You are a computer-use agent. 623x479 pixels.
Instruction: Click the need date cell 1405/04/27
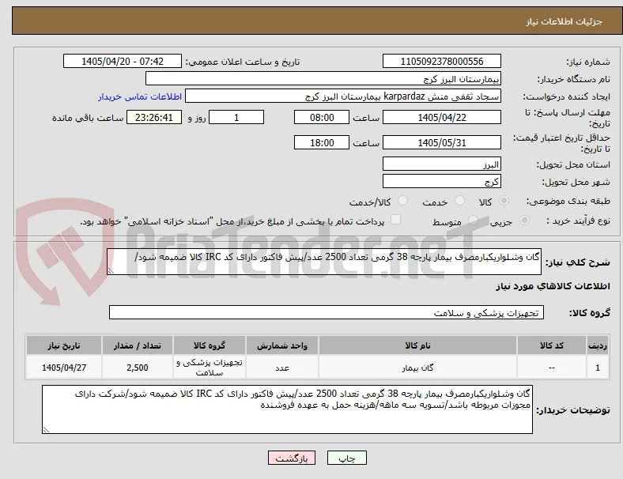click(64, 368)
